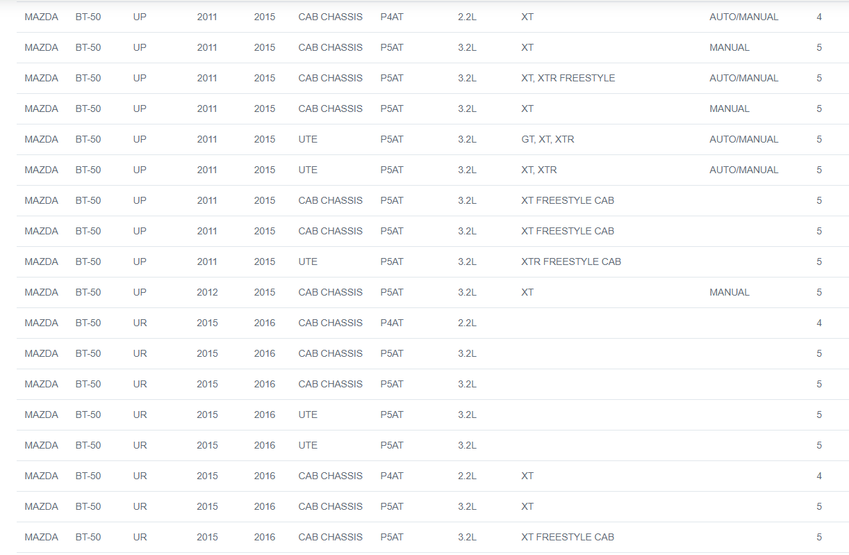The width and height of the screenshot is (849, 555).
Task: Select "P4AT" in the UR row with trim XT
Action: tap(392, 476)
